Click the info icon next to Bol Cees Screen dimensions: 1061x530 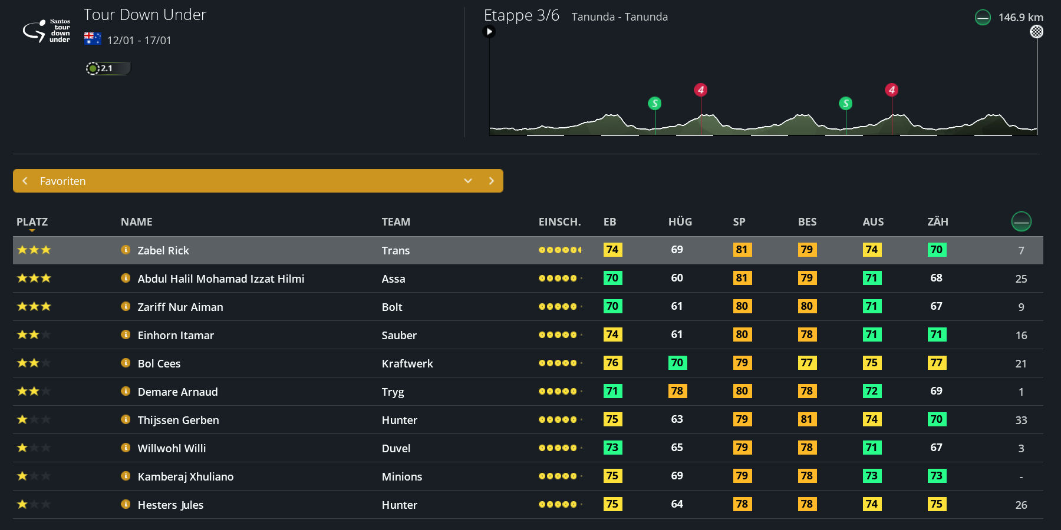click(x=126, y=363)
